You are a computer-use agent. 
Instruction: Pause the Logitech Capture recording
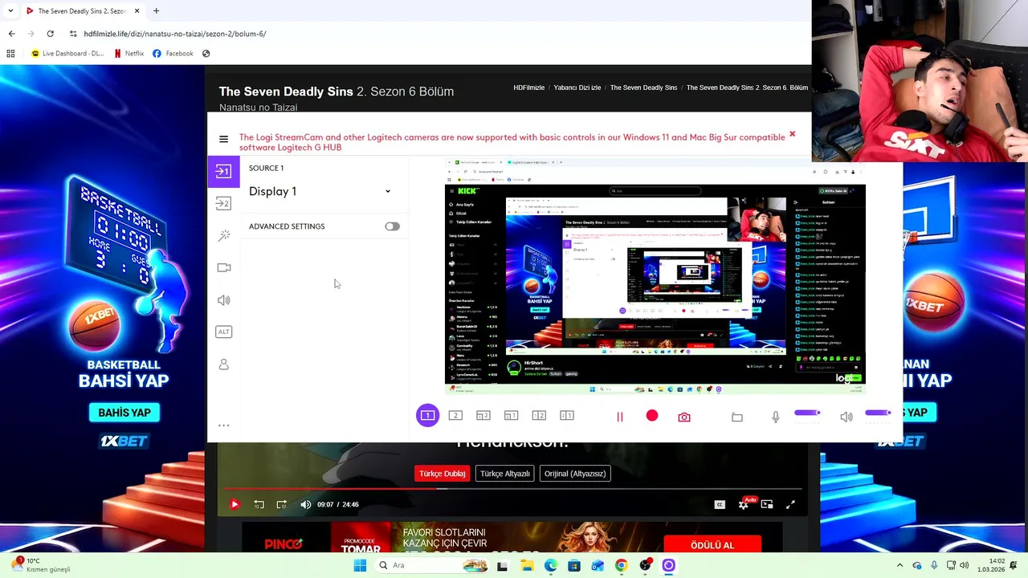coord(619,417)
